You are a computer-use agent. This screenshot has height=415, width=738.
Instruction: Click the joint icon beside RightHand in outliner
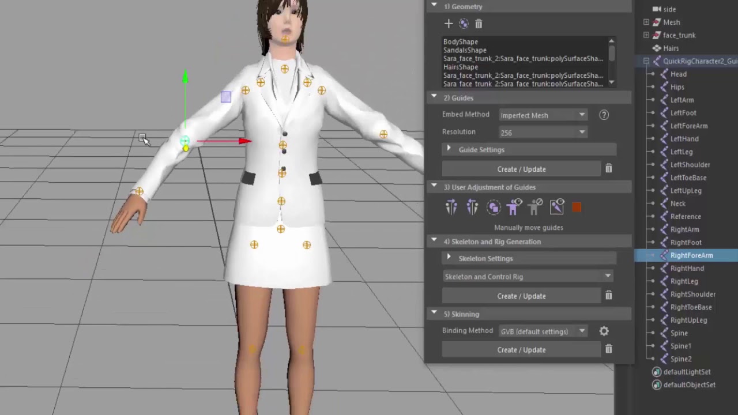pos(664,268)
